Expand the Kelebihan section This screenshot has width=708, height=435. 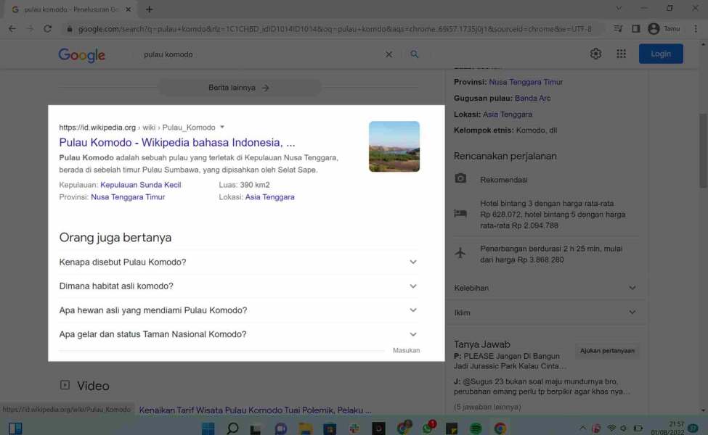point(545,288)
